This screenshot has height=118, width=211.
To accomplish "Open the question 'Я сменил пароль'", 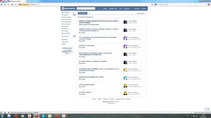I will (85, 92).
